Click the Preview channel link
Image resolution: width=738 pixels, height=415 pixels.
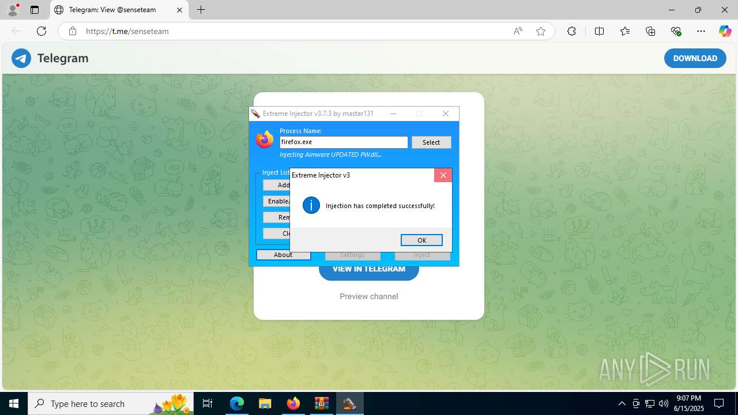[369, 296]
